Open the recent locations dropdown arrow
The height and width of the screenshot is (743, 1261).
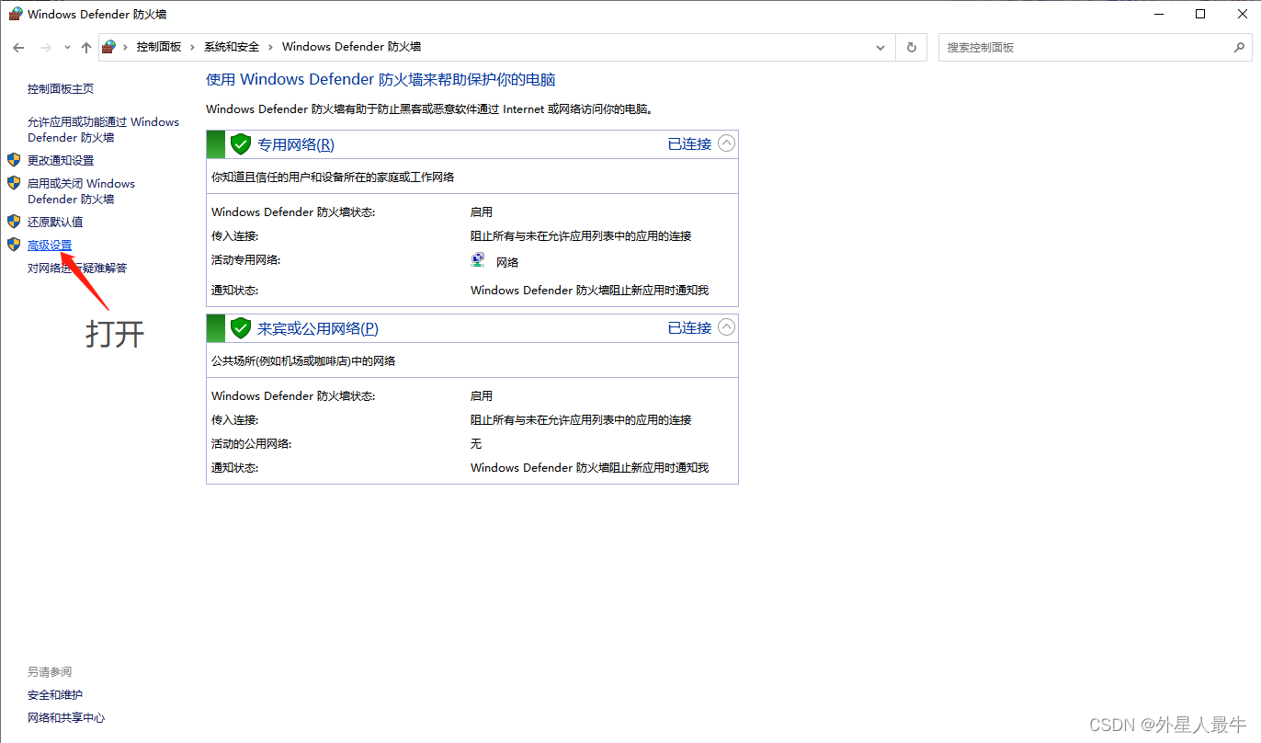click(66, 48)
